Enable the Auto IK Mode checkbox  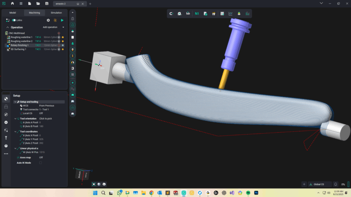coord(40,162)
